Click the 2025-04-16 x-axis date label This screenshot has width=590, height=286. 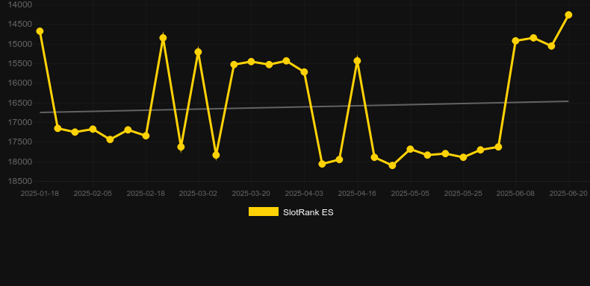point(357,194)
